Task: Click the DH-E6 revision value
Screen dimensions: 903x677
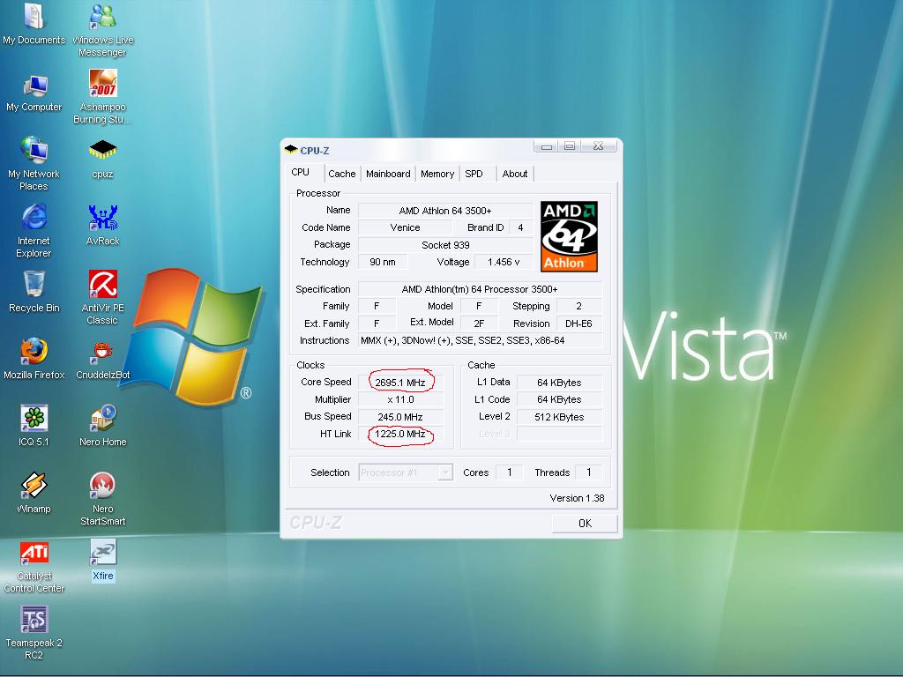Action: 578,324
